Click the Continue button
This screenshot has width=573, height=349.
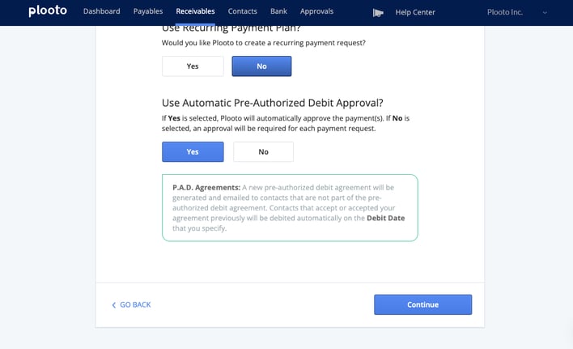(x=422, y=304)
